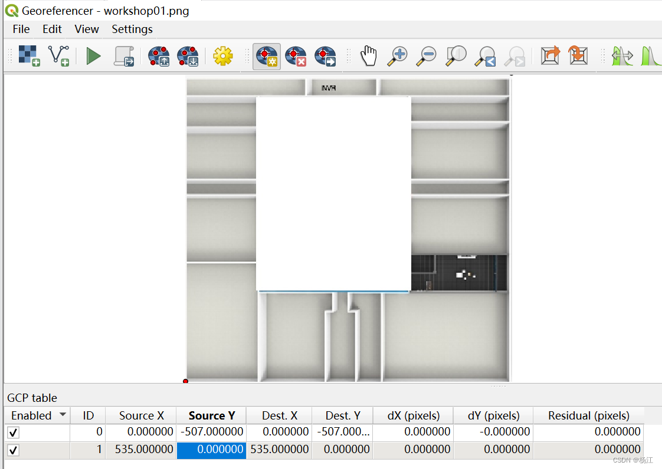This screenshot has height=469, width=662.
Task: Save GCP points as file
Action: tap(188, 55)
